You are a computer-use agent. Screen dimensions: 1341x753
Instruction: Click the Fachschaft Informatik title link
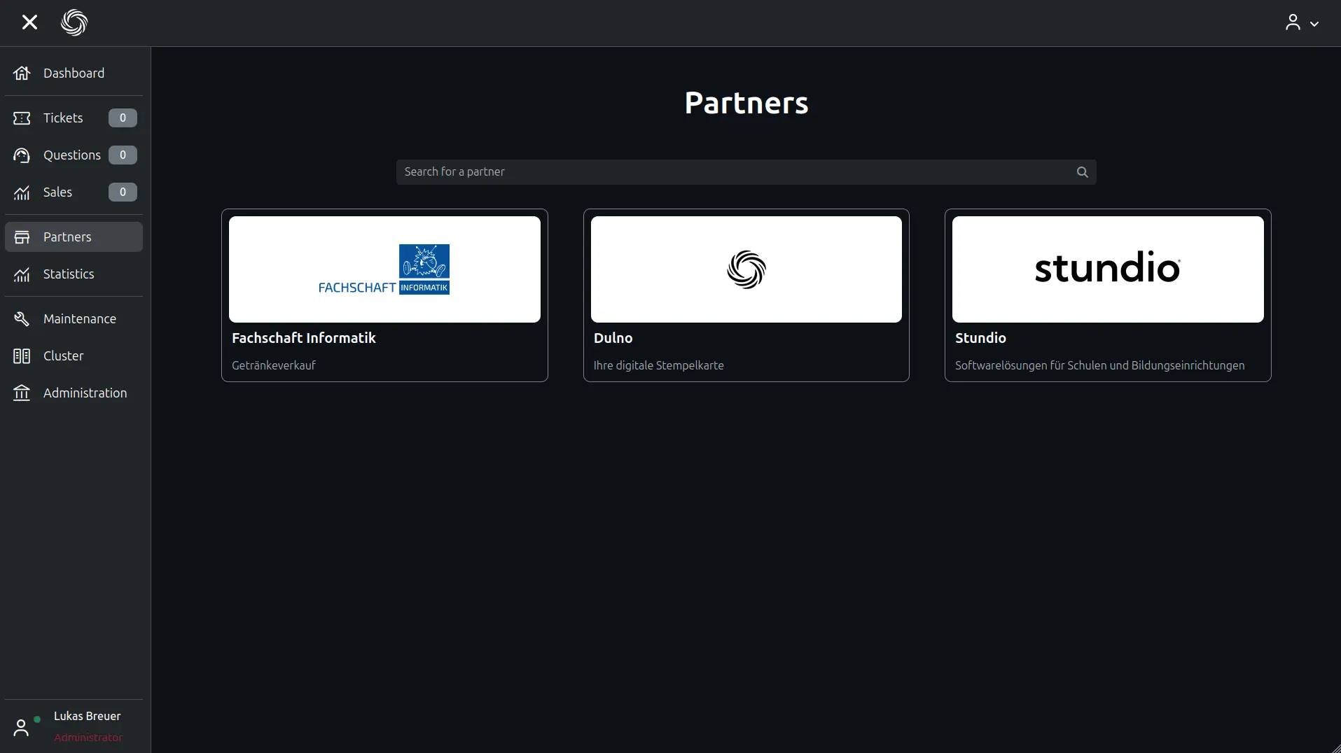[x=303, y=338]
